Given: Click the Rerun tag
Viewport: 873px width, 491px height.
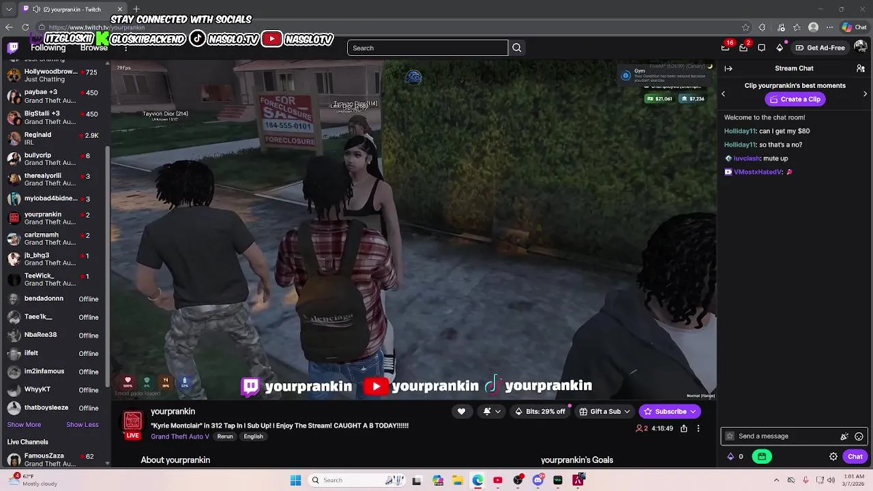Looking at the screenshot, I should click(x=225, y=436).
